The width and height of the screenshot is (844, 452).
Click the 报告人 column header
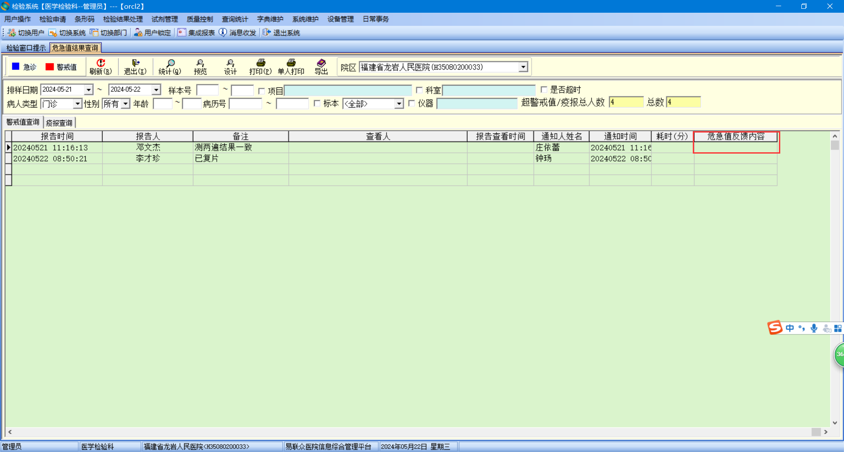(148, 136)
